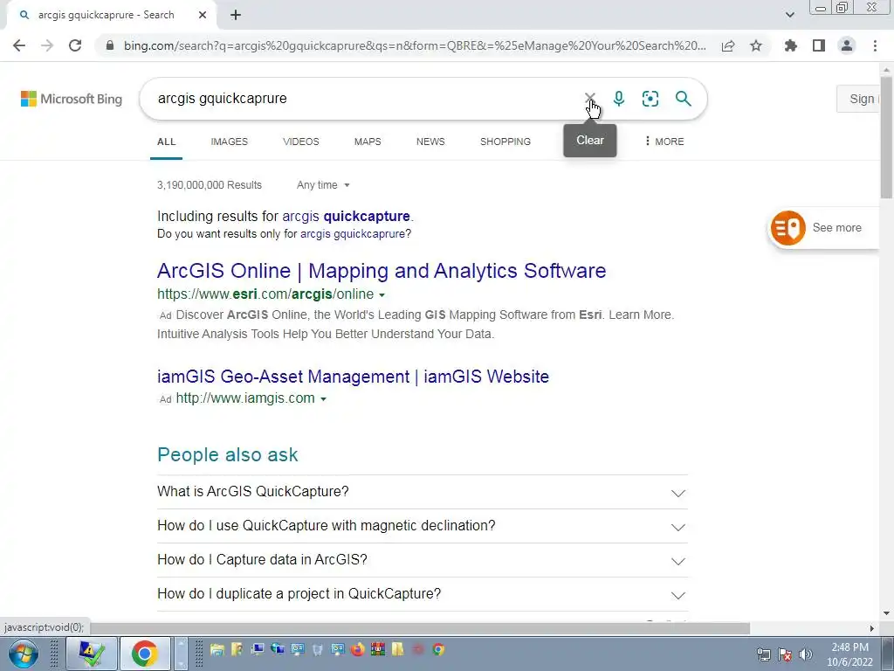Submit search using magnifier icon

683,99
